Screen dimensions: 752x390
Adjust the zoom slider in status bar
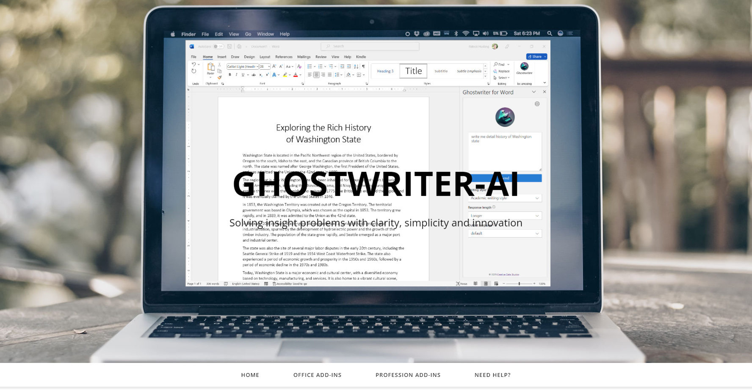coord(519,284)
